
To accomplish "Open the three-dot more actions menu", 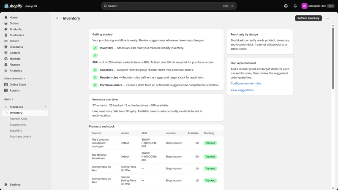I will coord(327,18).
